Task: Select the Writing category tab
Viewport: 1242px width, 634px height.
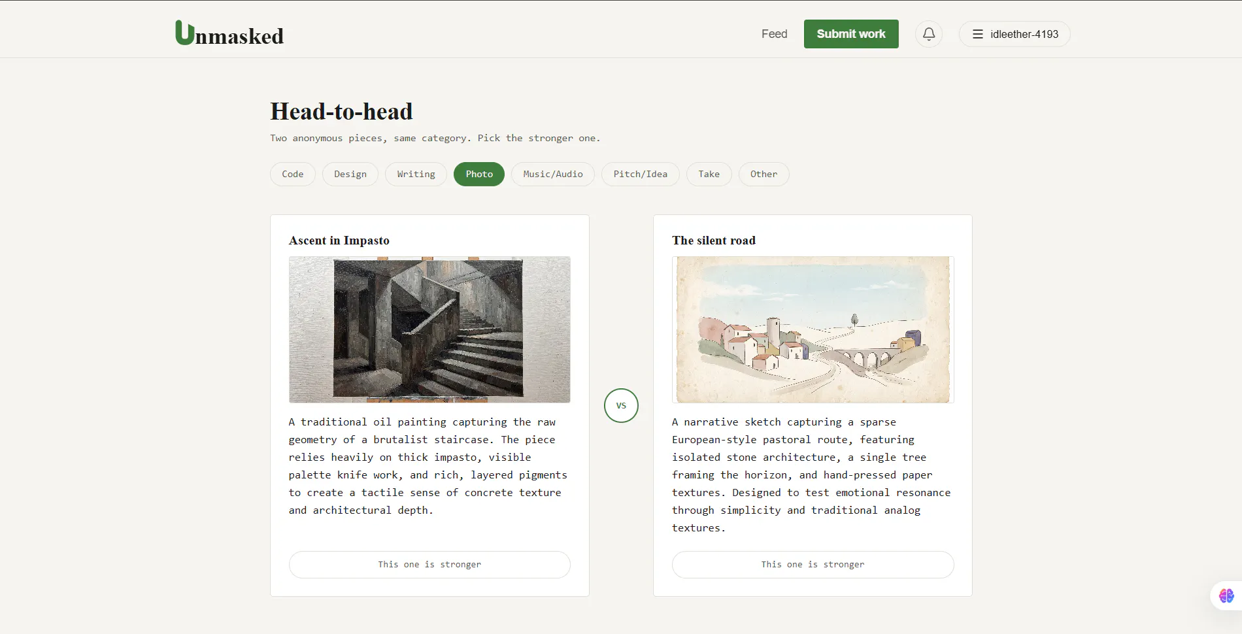Action: pyautogui.click(x=416, y=174)
